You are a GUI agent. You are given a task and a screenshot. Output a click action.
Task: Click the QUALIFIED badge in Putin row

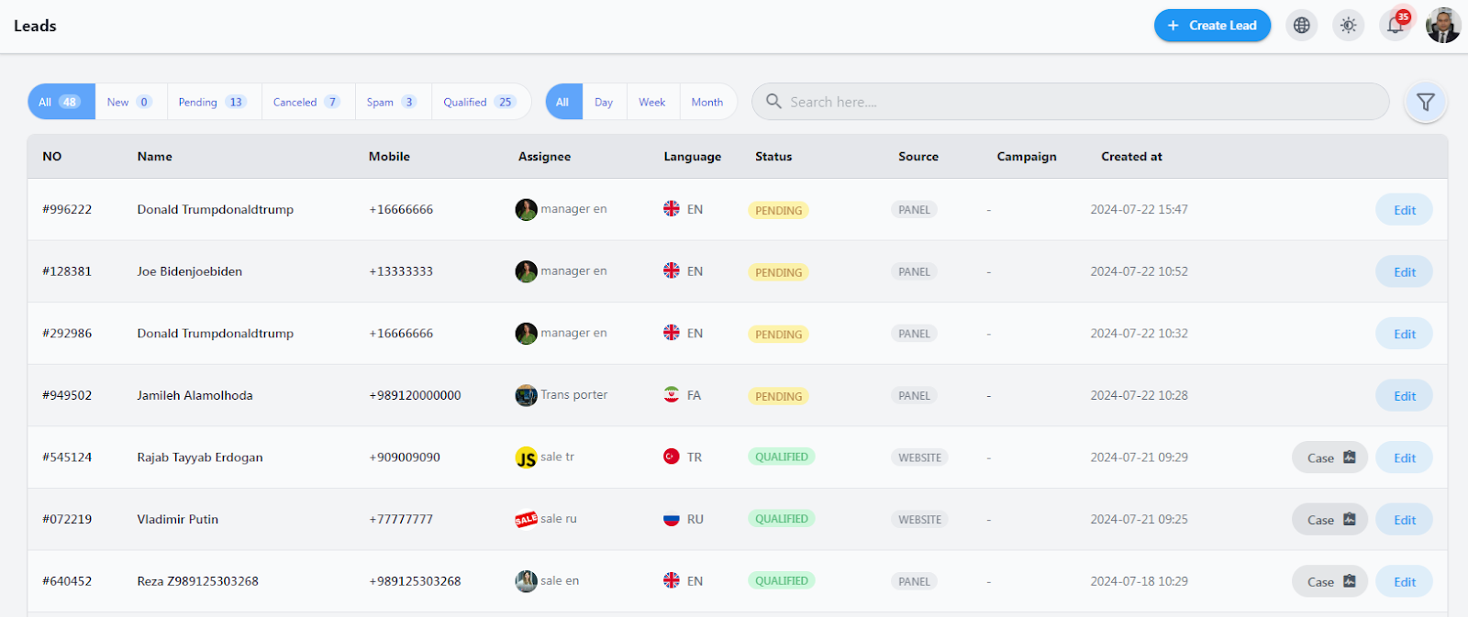point(782,519)
